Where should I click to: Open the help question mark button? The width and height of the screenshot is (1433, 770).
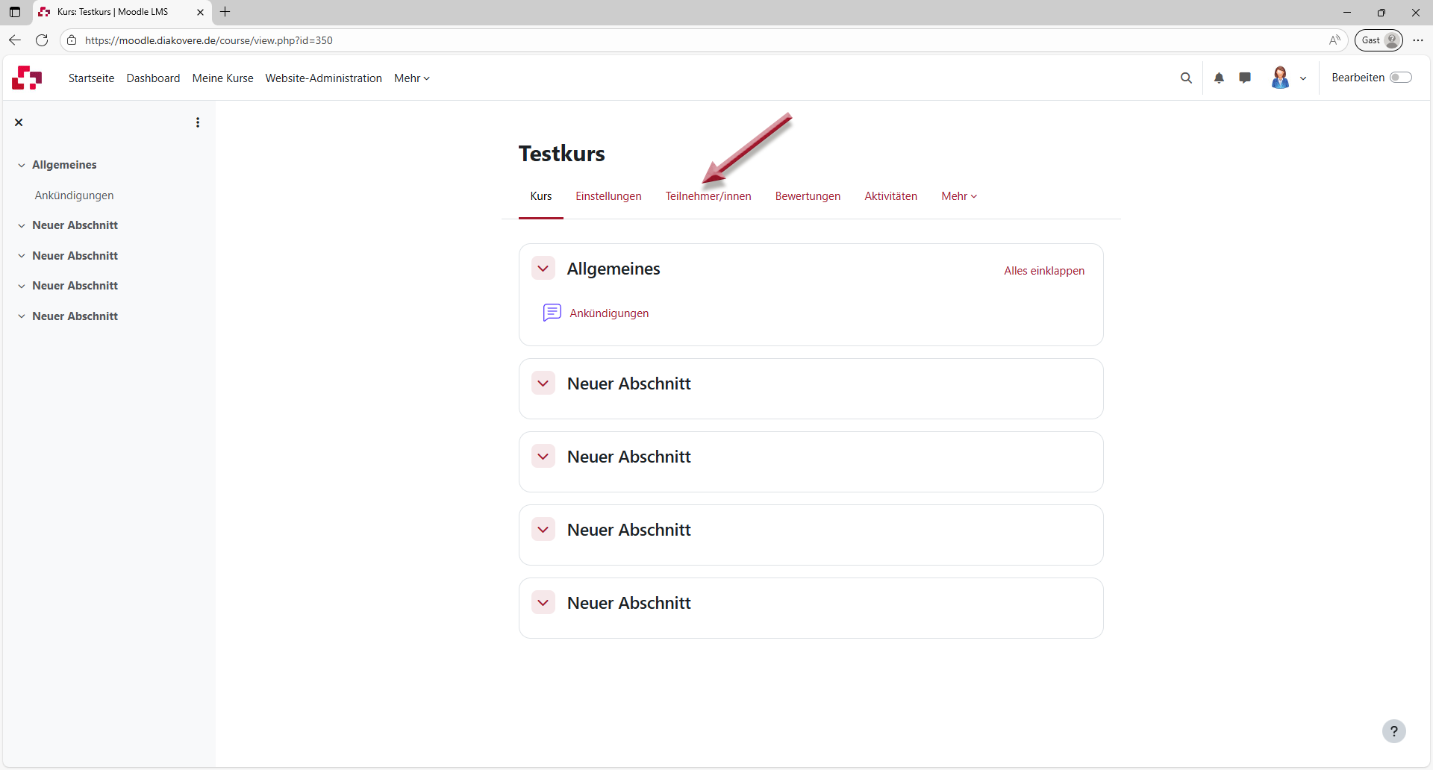[1393, 731]
